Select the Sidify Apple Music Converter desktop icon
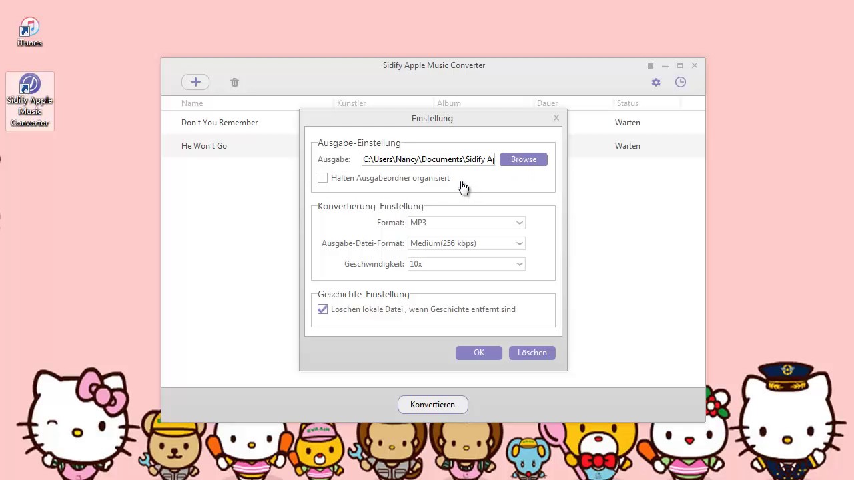 tap(29, 101)
